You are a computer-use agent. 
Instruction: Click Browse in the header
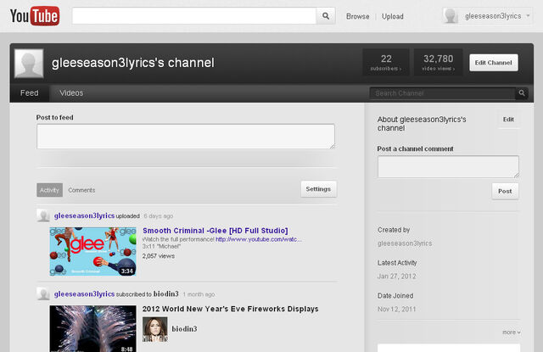358,16
